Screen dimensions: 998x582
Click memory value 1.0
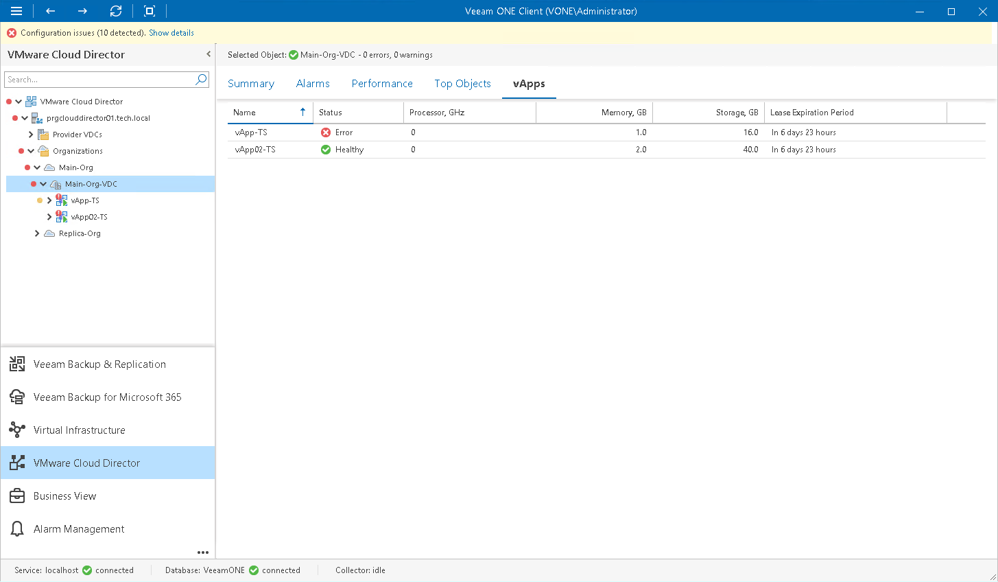pos(641,132)
